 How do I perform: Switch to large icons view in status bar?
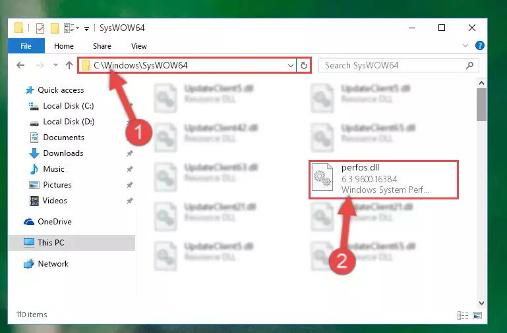coord(477,315)
